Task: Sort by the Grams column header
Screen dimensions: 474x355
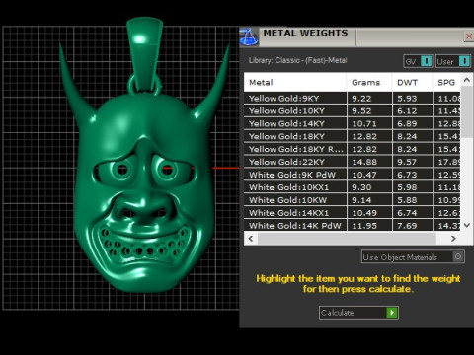Action: (x=369, y=82)
